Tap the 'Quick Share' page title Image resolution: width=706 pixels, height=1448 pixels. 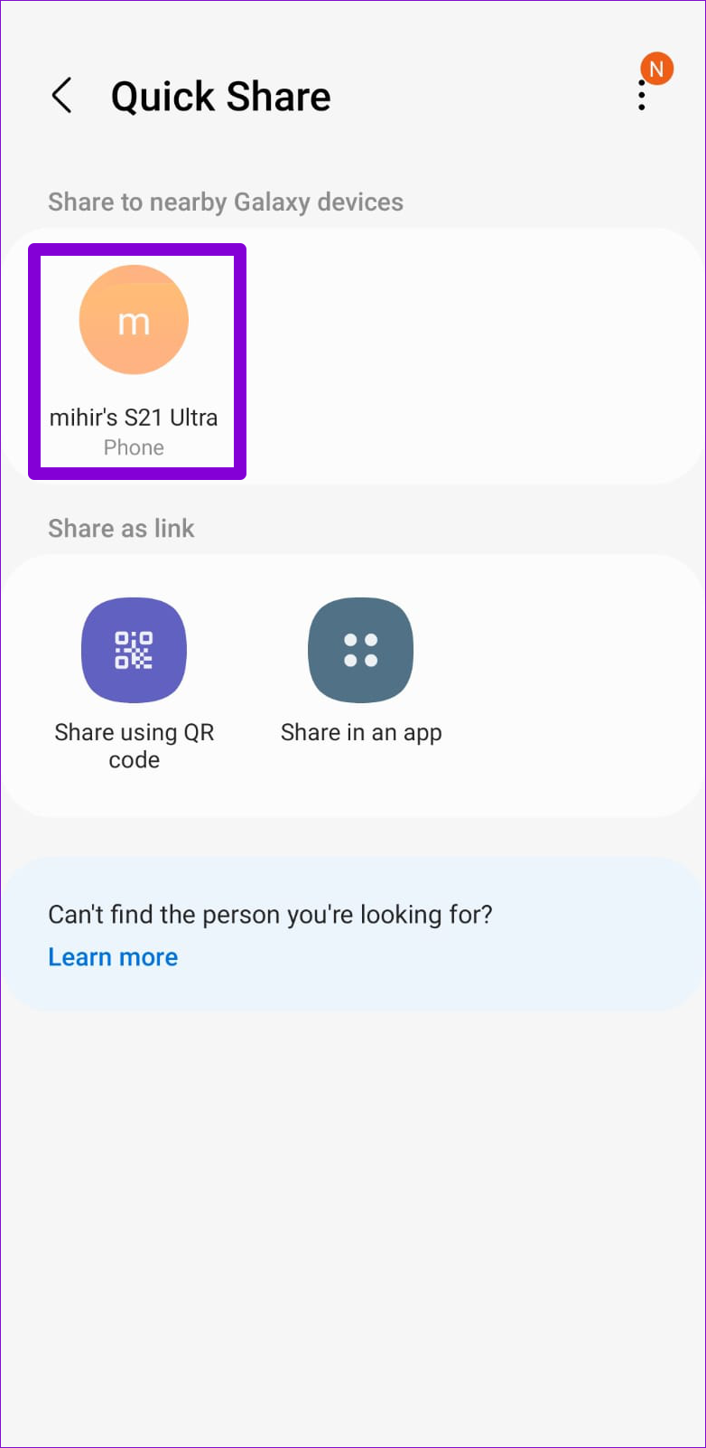[220, 96]
